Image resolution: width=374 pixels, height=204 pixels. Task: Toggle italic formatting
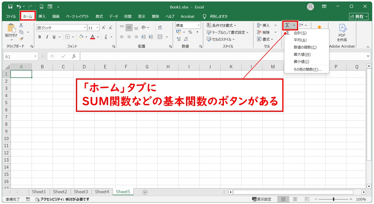coord(47,37)
